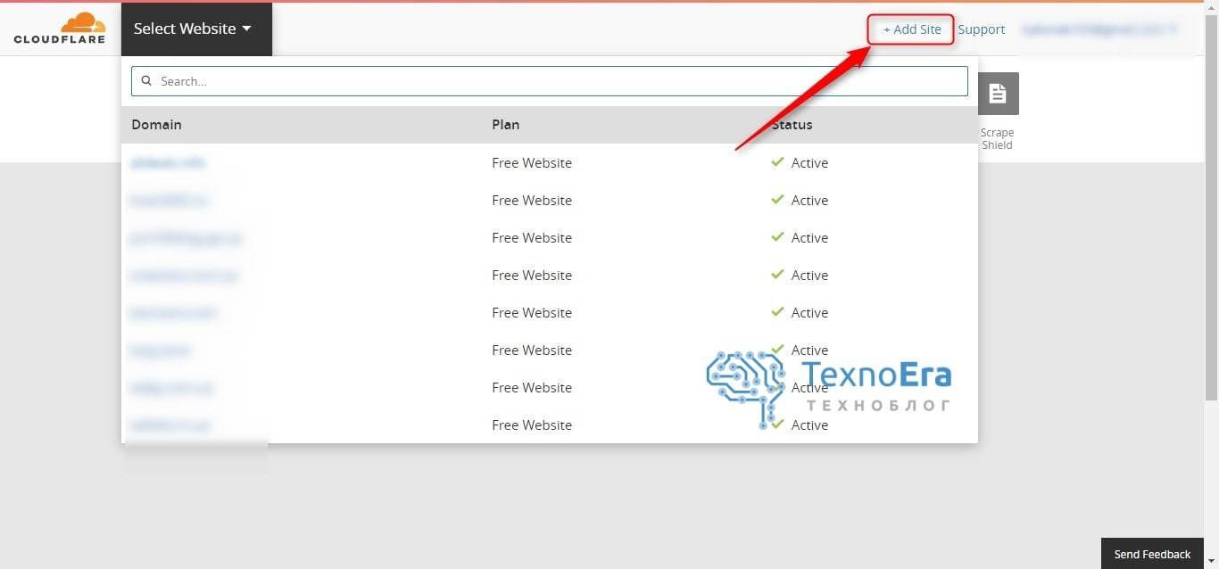Click the green checkmark in the fifth row
The width and height of the screenshot is (1219, 569).
pos(777,312)
